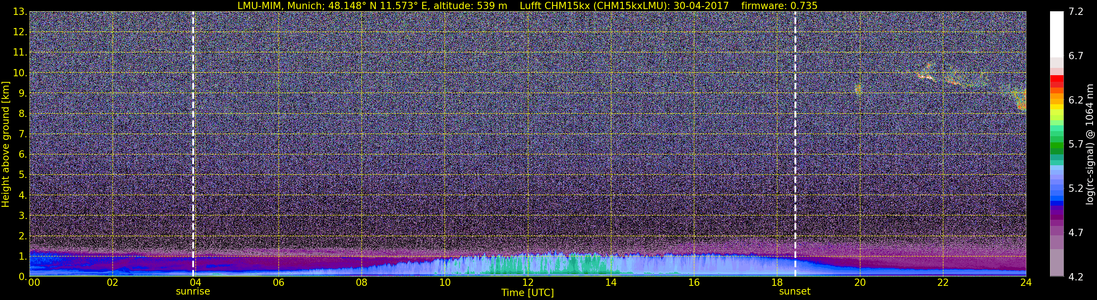Click the time axis tick label '12'
Viewport: 1097px width, 300px height.
[528, 283]
